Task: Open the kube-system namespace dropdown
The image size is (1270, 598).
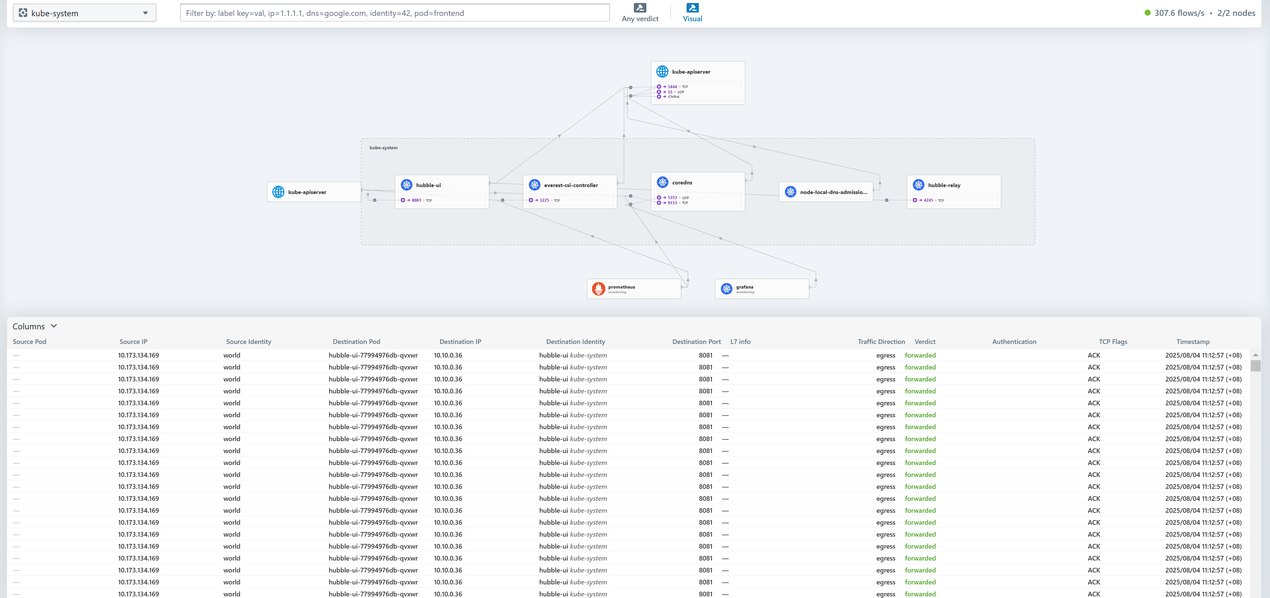Action: (x=84, y=13)
